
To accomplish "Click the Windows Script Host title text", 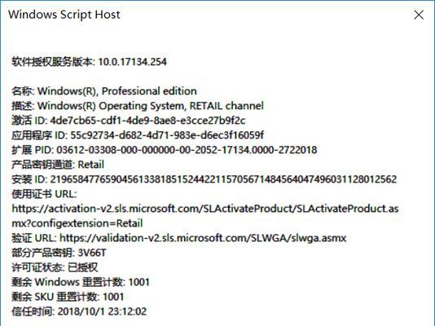I will tap(64, 15).
